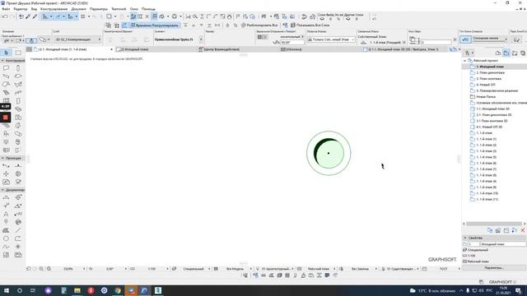Click the Group icon left of Suspend Groups
The width and height of the screenshot is (527, 296).
pyautogui.click(x=108, y=25)
